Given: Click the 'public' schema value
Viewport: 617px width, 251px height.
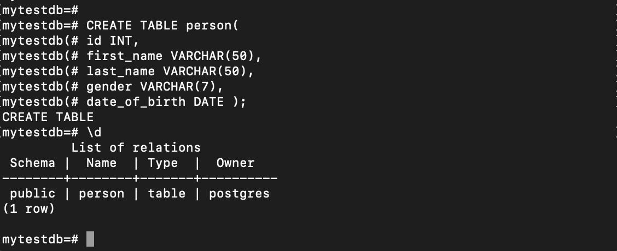Looking at the screenshot, I should pyautogui.click(x=33, y=194).
